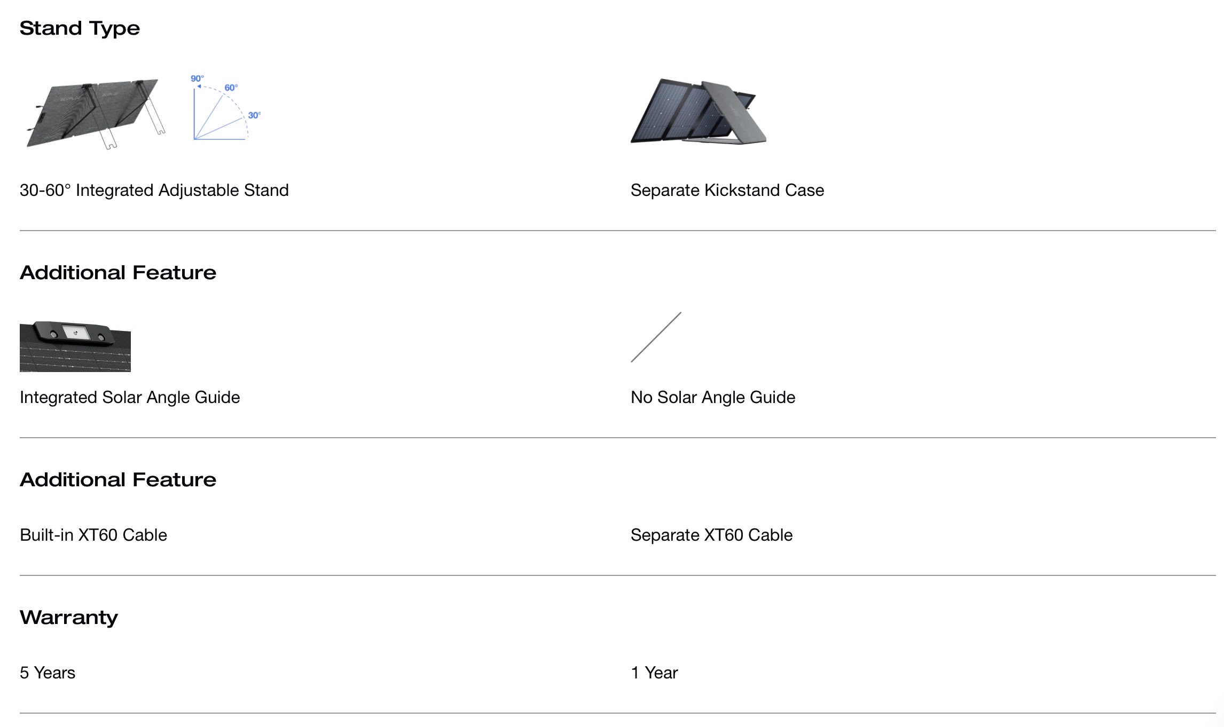Click the solar panel with adjustable stand image
The width and height of the screenshot is (1224, 727).
click(96, 112)
